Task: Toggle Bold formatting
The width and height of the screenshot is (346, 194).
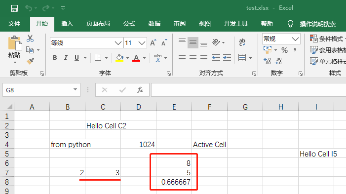Action: pos(55,58)
